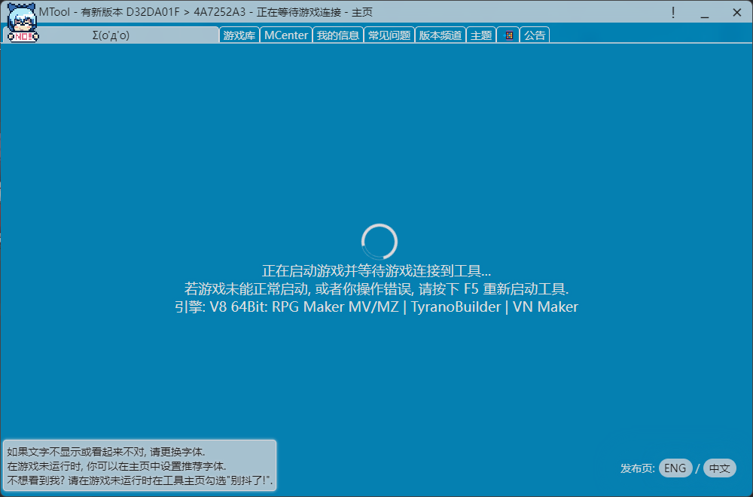This screenshot has width=753, height=497.
Task: Select the 常见问题 tab
Action: click(389, 35)
